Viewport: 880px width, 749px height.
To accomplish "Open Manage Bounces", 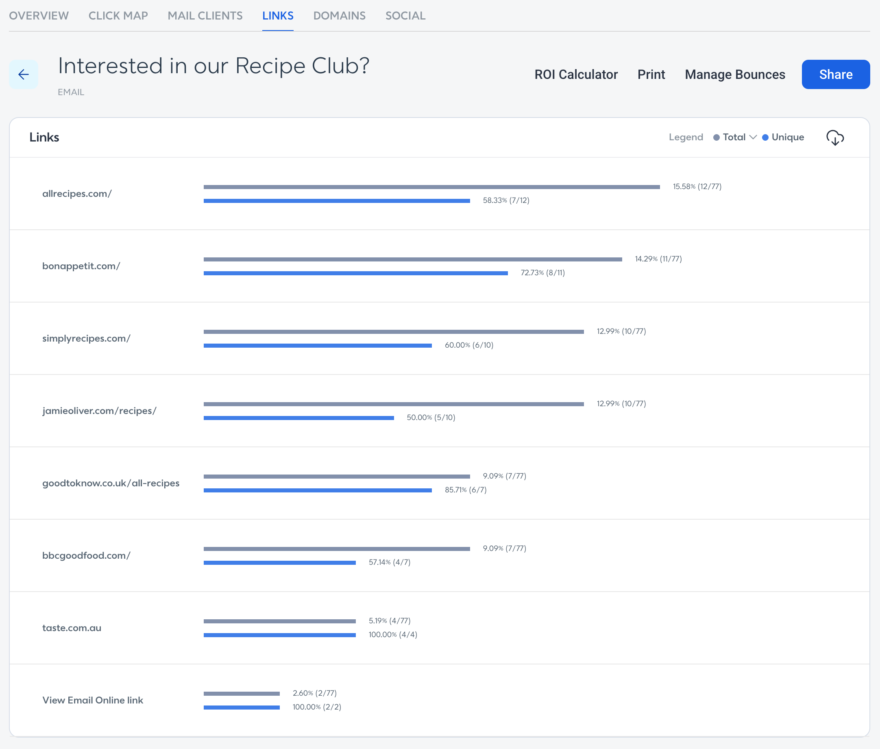I will [x=735, y=75].
